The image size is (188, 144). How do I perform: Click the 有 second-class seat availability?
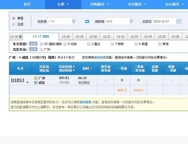pos(139,80)
